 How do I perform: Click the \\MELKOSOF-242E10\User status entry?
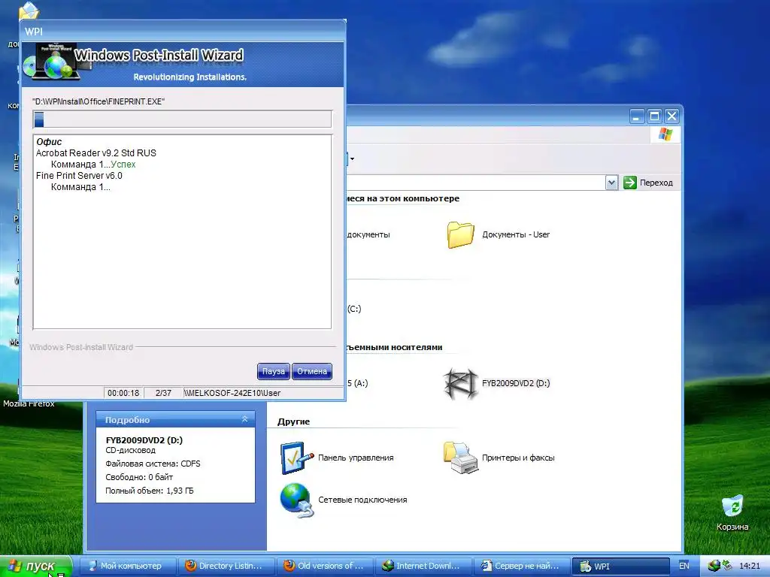(232, 393)
